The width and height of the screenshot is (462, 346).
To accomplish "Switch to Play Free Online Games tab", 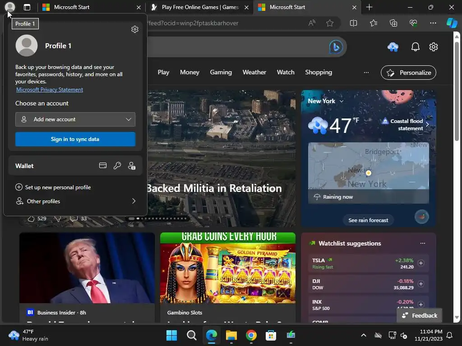I will pos(199,7).
